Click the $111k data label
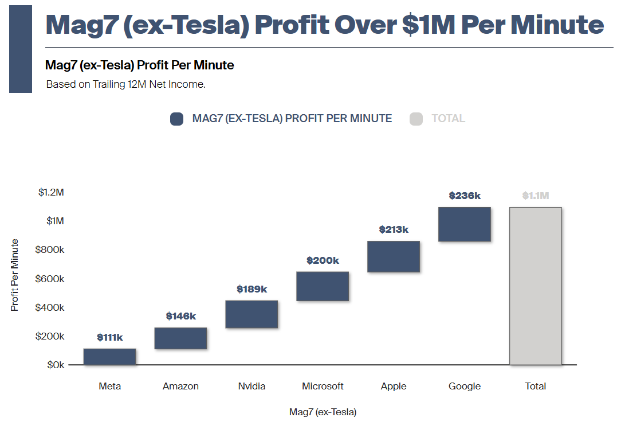Screen dimensions: 621x429 (x=109, y=337)
